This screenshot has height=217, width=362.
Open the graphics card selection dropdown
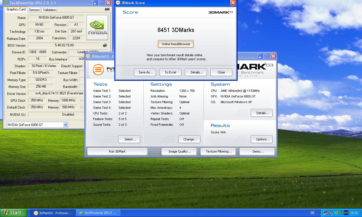coord(65,125)
